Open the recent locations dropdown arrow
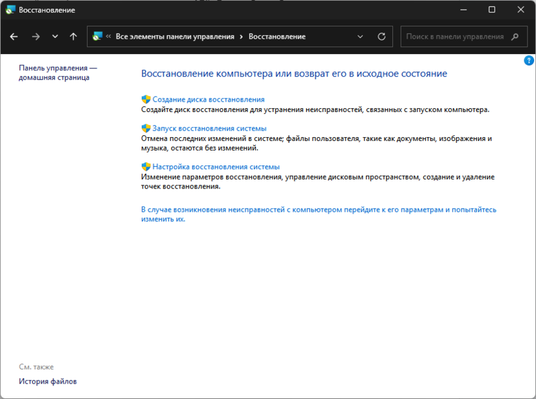 tap(55, 37)
